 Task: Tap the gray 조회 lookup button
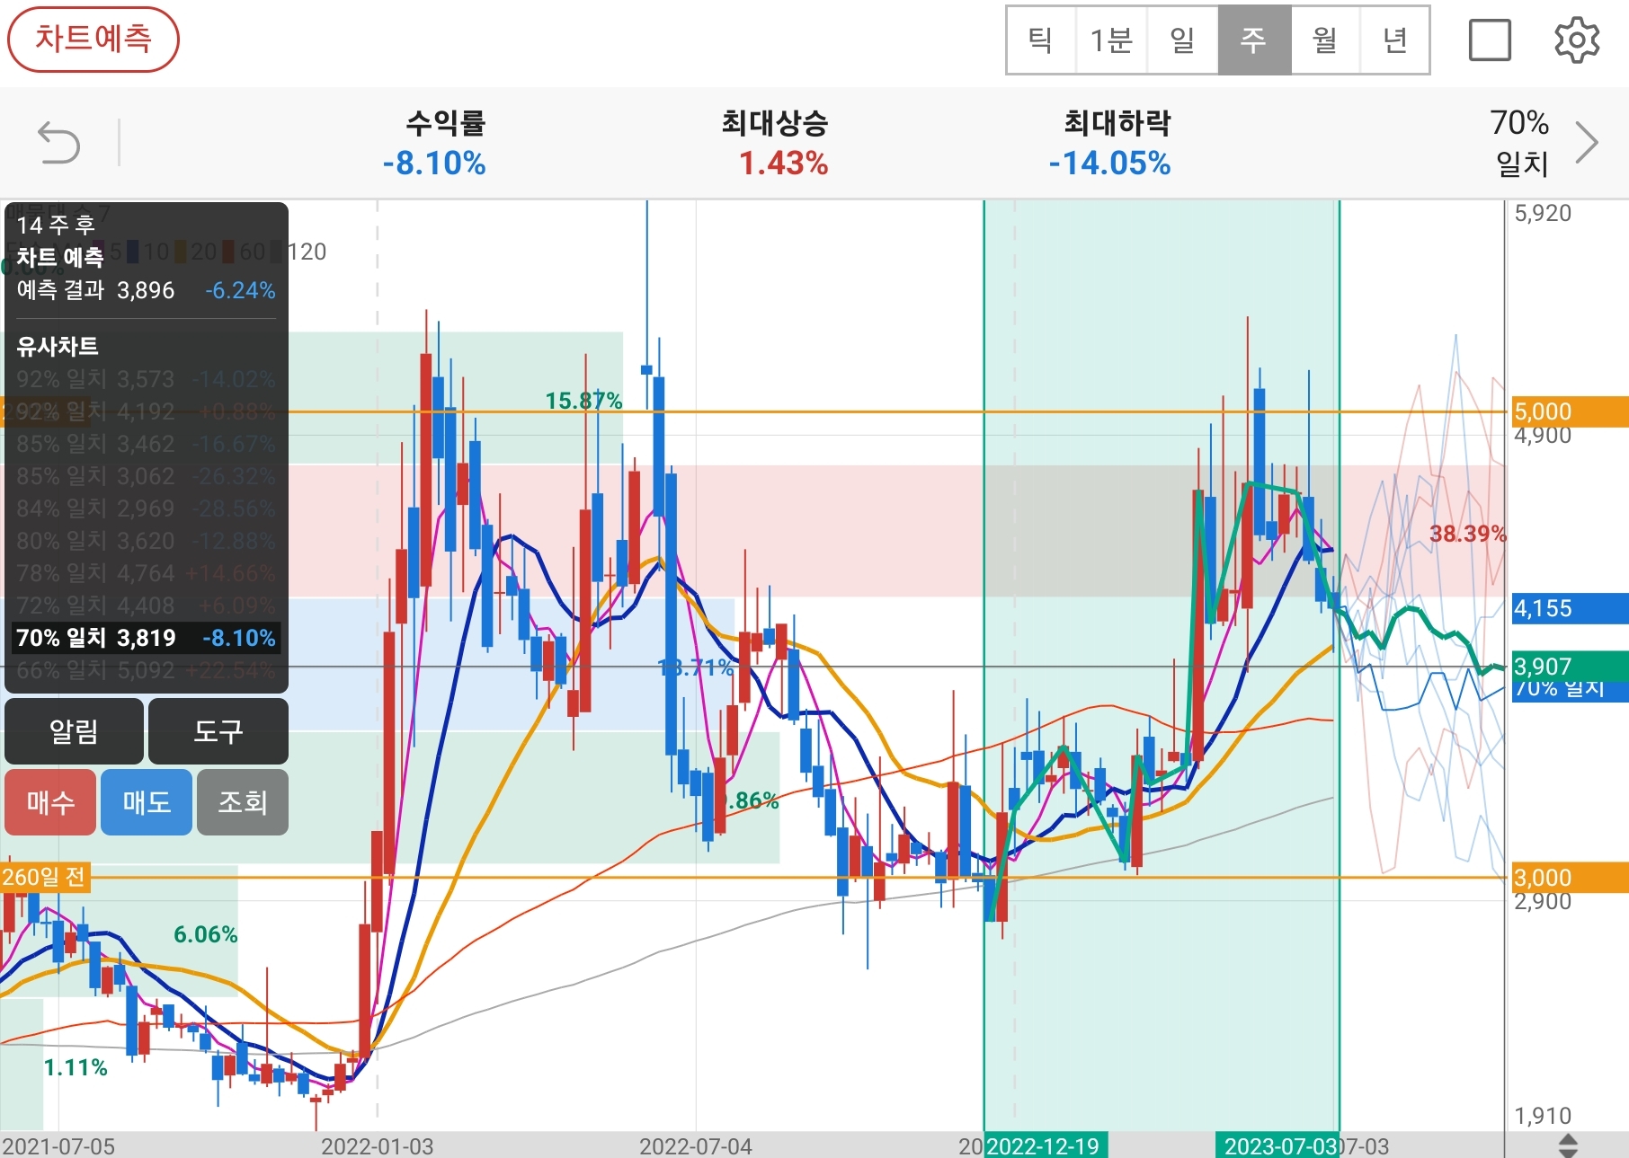pos(243,802)
